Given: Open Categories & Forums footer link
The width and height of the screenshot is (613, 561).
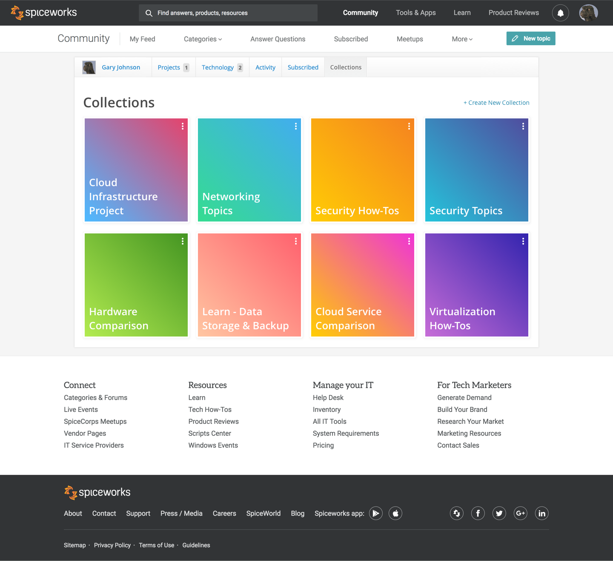Looking at the screenshot, I should (96, 397).
